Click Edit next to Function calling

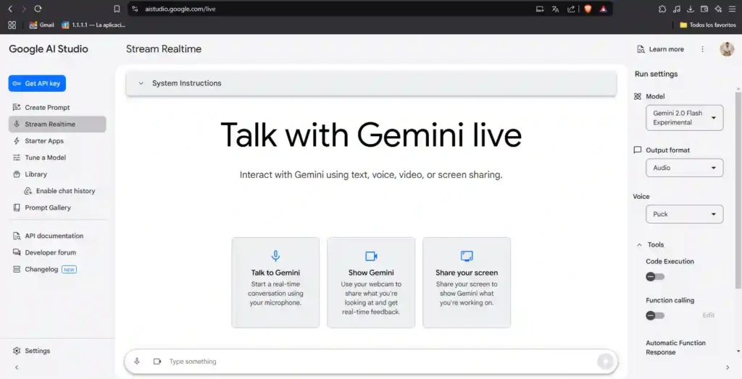point(709,315)
